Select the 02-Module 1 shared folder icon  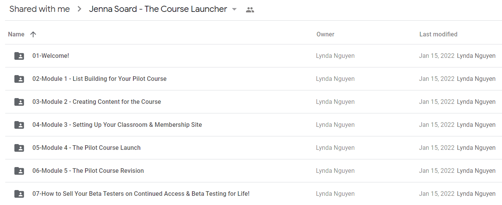(19, 79)
